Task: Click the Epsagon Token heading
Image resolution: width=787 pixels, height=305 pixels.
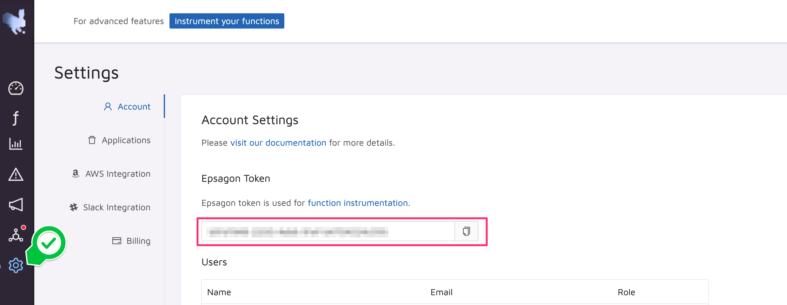Action: pyautogui.click(x=236, y=179)
